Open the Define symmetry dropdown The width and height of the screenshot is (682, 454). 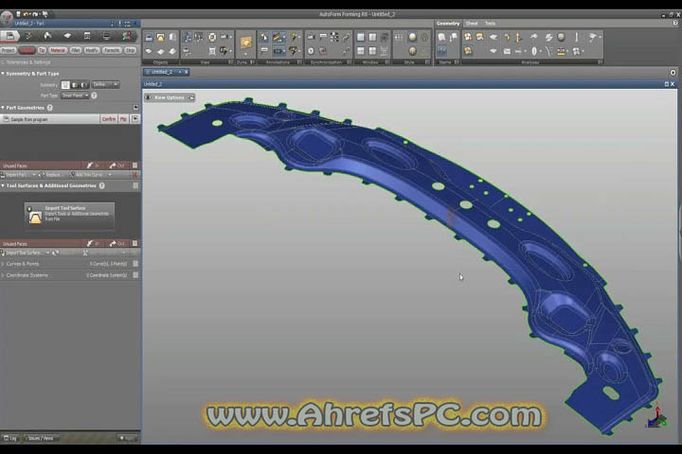105,85
